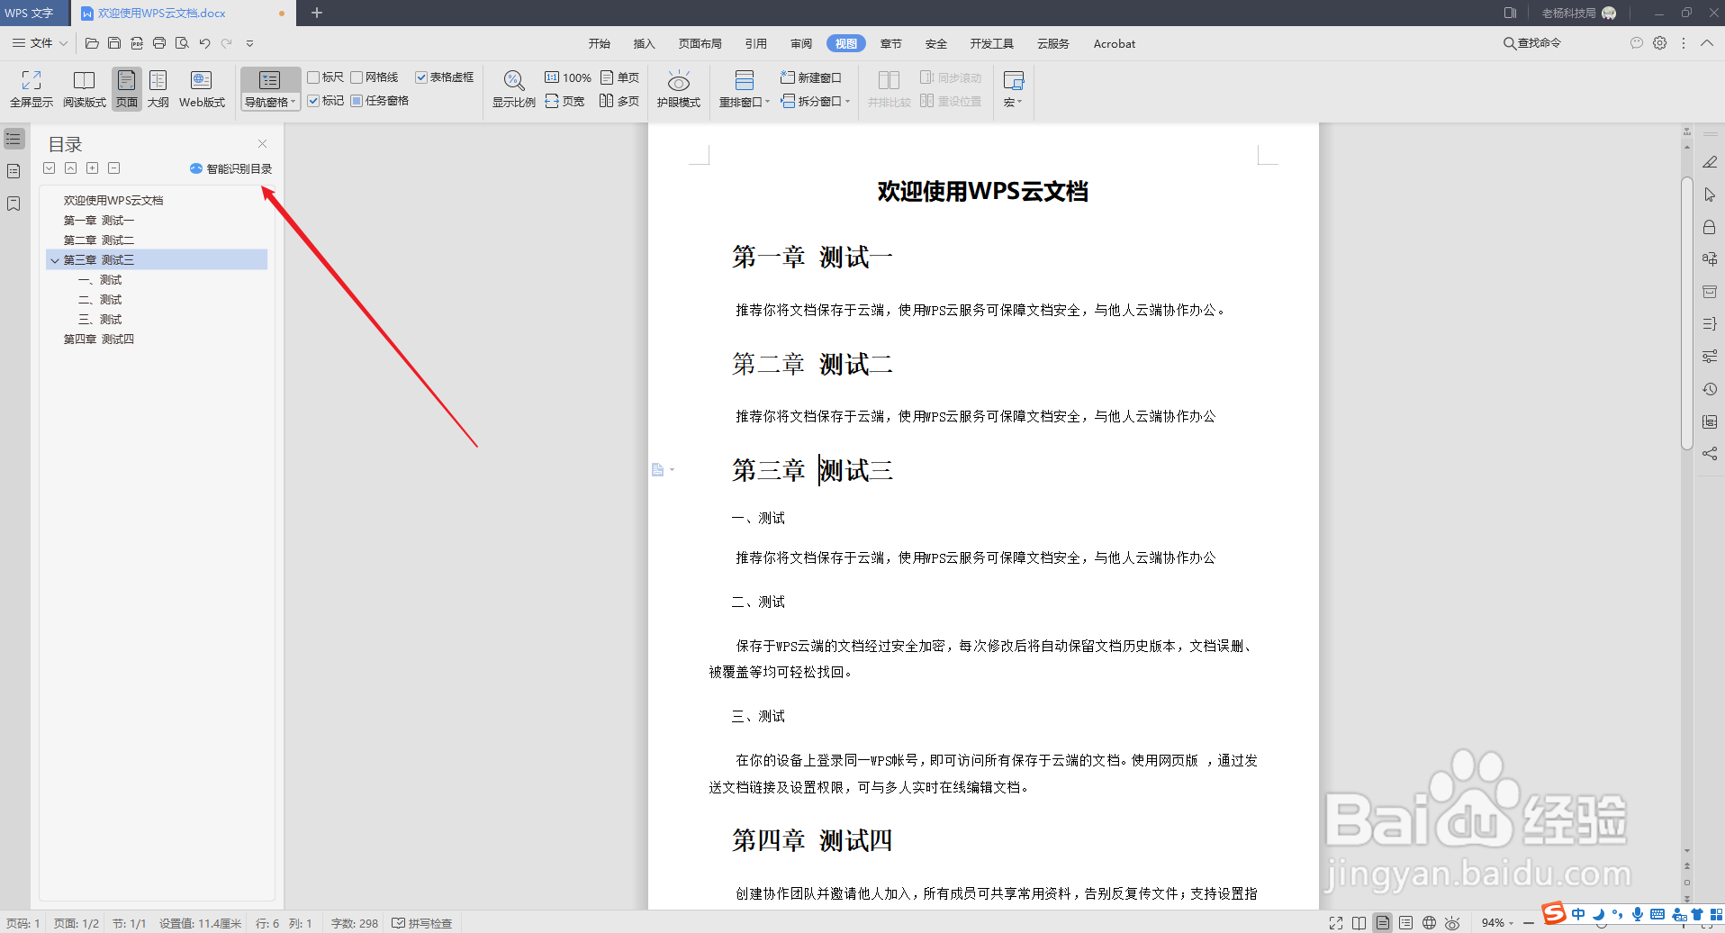The width and height of the screenshot is (1725, 933).
Task: Open Print Preview icon
Action: pos(182,43)
